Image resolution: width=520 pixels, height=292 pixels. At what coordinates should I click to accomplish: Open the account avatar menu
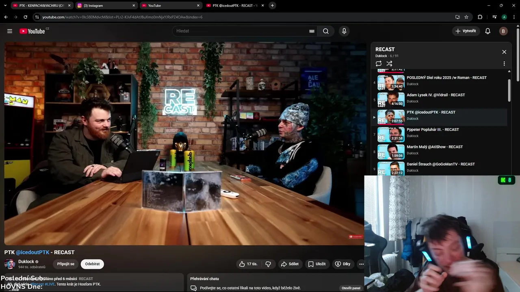503,31
